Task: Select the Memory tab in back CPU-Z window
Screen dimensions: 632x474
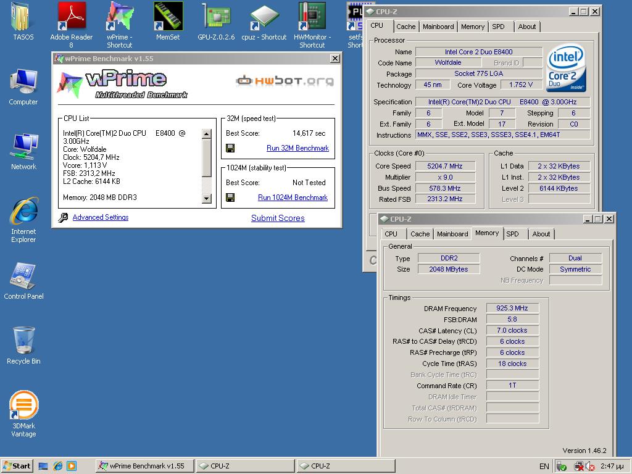Action: point(472,27)
